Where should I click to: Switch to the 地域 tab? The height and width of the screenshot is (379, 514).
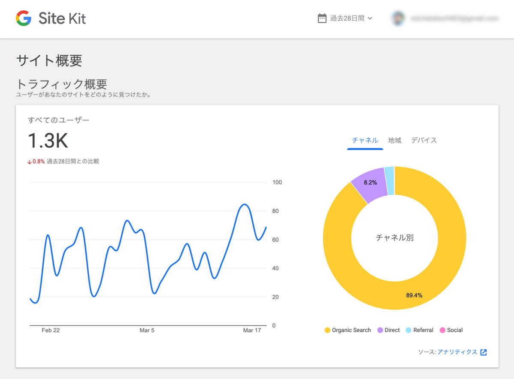[394, 140]
